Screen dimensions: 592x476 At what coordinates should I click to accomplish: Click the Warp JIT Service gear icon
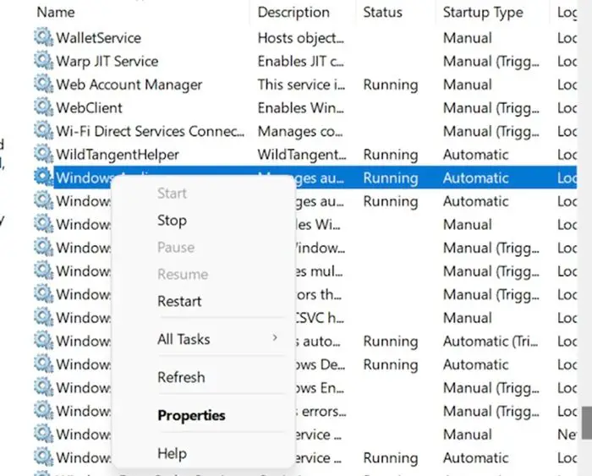coord(43,62)
